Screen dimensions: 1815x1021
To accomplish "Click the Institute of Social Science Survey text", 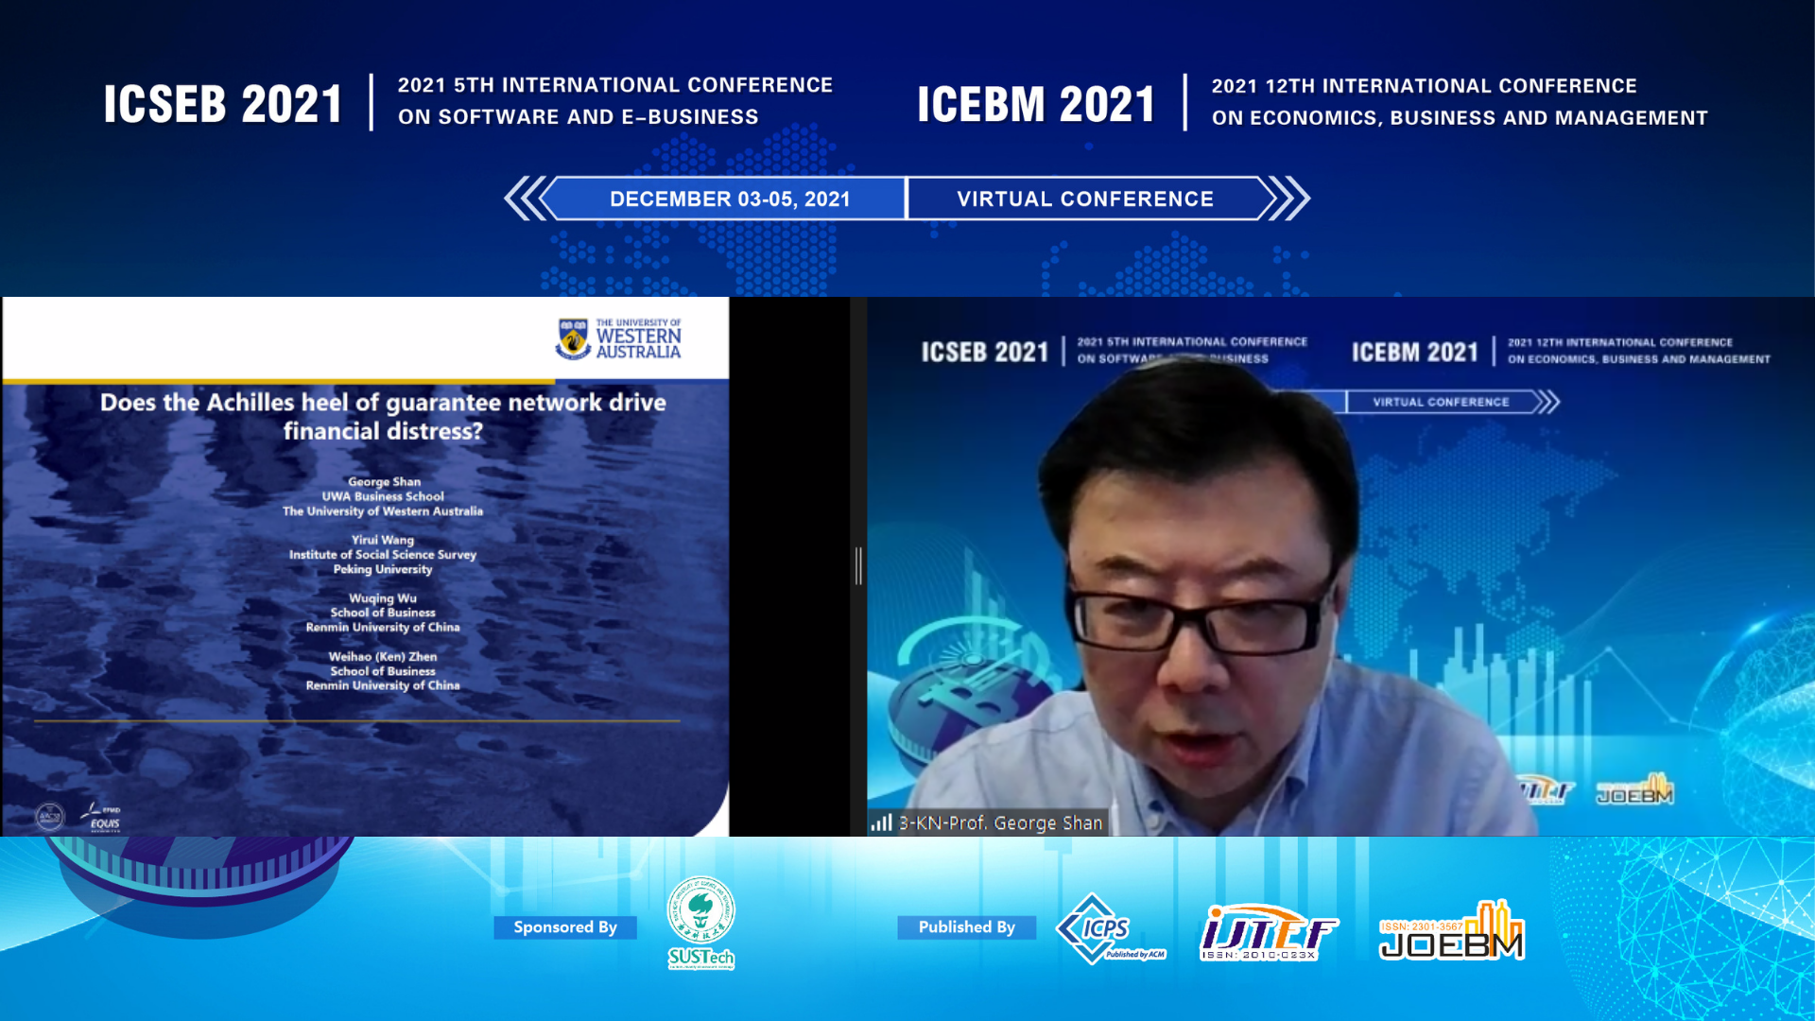I will pyautogui.click(x=383, y=555).
